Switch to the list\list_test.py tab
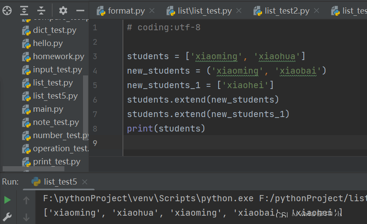Viewport: 367px width, 224px height. [x=205, y=11]
